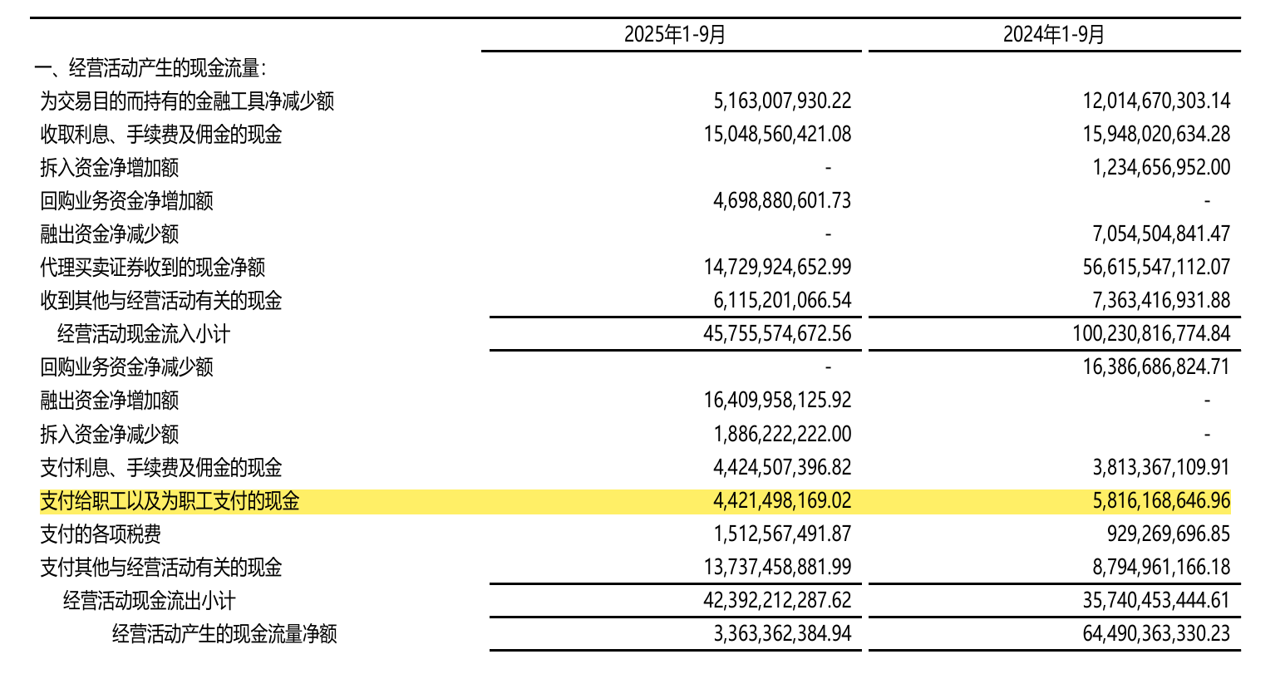Select the subtotal 45,755,574,672.56
This screenshot has width=1285, height=674.
pyautogui.click(x=776, y=334)
